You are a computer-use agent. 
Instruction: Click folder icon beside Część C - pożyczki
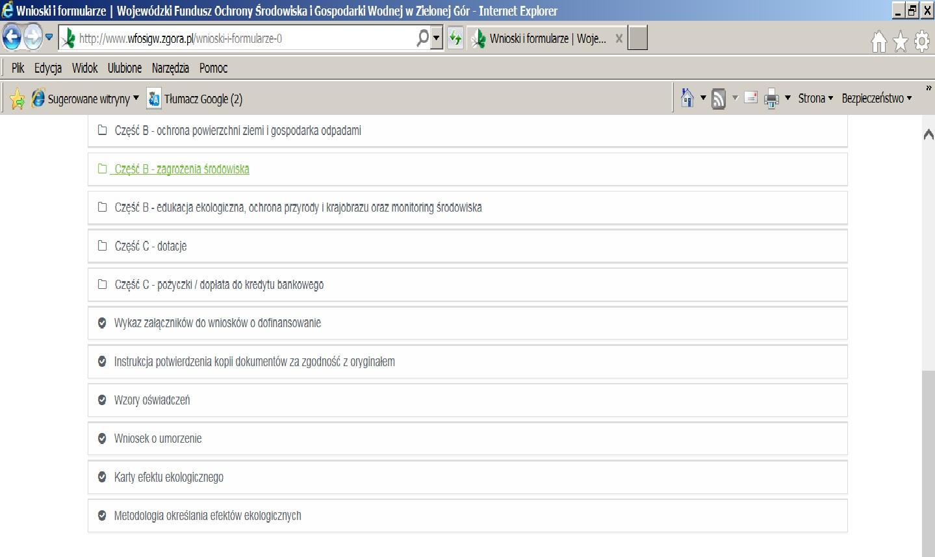coord(102,284)
